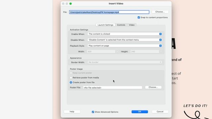Switch to the Launch Settings tab
The height and width of the screenshot is (119, 212).
point(105,25)
